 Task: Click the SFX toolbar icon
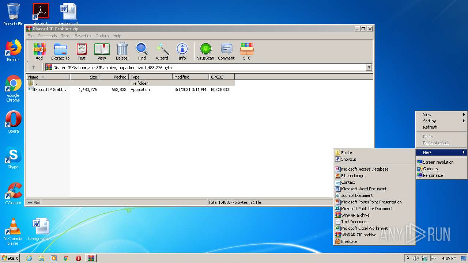[x=247, y=51]
